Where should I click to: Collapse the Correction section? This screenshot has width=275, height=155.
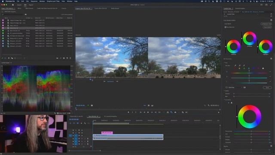pyautogui.click(x=224, y=100)
